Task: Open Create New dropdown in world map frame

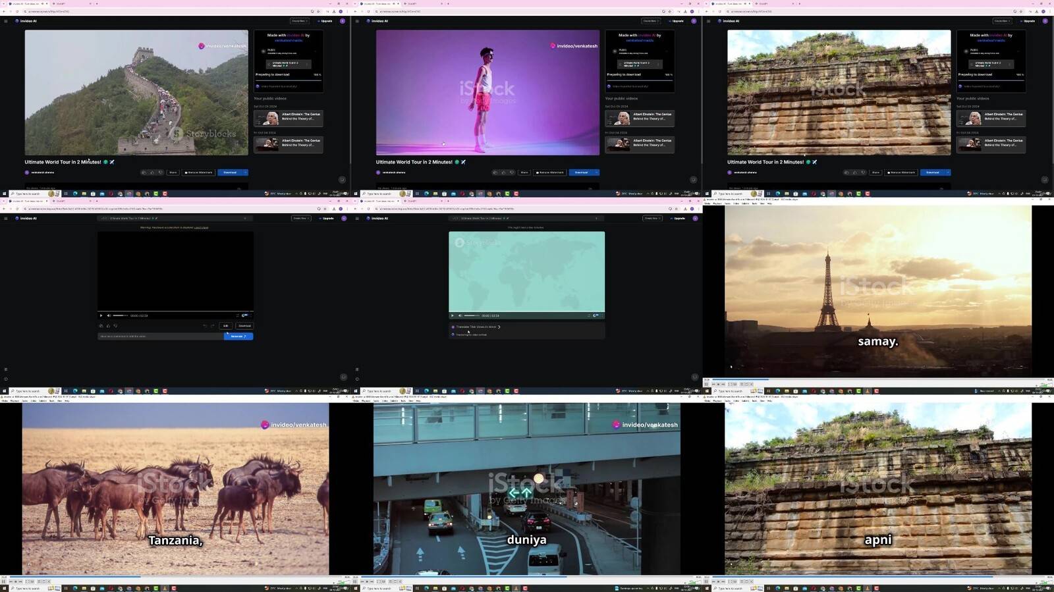Action: point(652,218)
